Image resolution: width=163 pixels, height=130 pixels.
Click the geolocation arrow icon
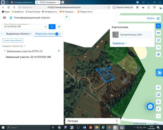tap(158, 88)
